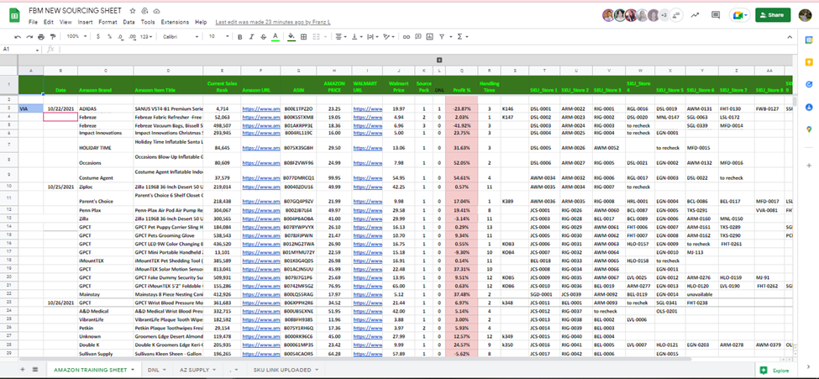The width and height of the screenshot is (819, 379).
Task: Insert a comment from the toolbar
Action: point(417,37)
